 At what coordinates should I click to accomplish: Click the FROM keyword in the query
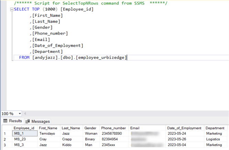(x=24, y=58)
